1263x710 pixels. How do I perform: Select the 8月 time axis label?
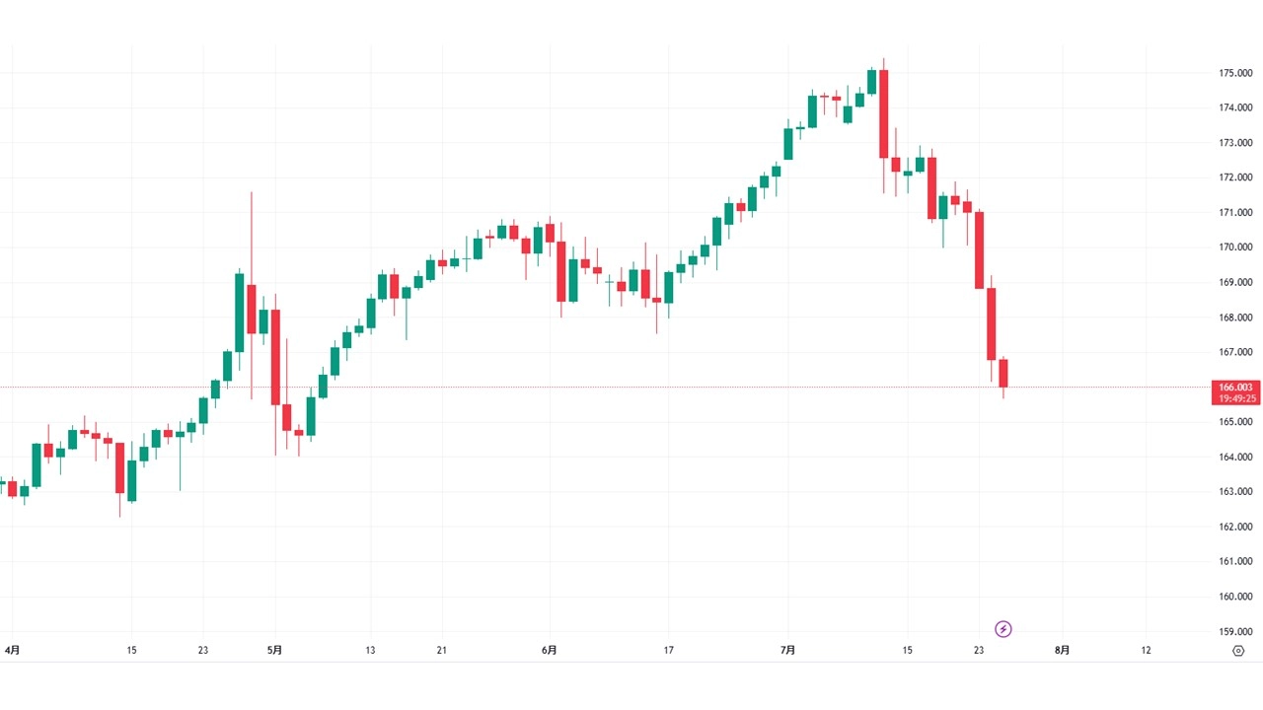coord(1062,651)
